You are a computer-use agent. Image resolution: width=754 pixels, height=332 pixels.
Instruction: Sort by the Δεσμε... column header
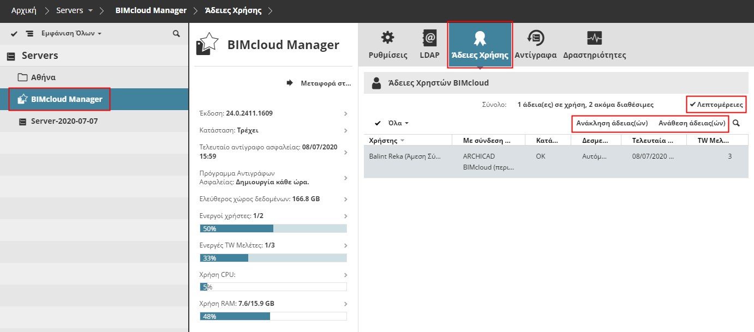pyautogui.click(x=596, y=140)
